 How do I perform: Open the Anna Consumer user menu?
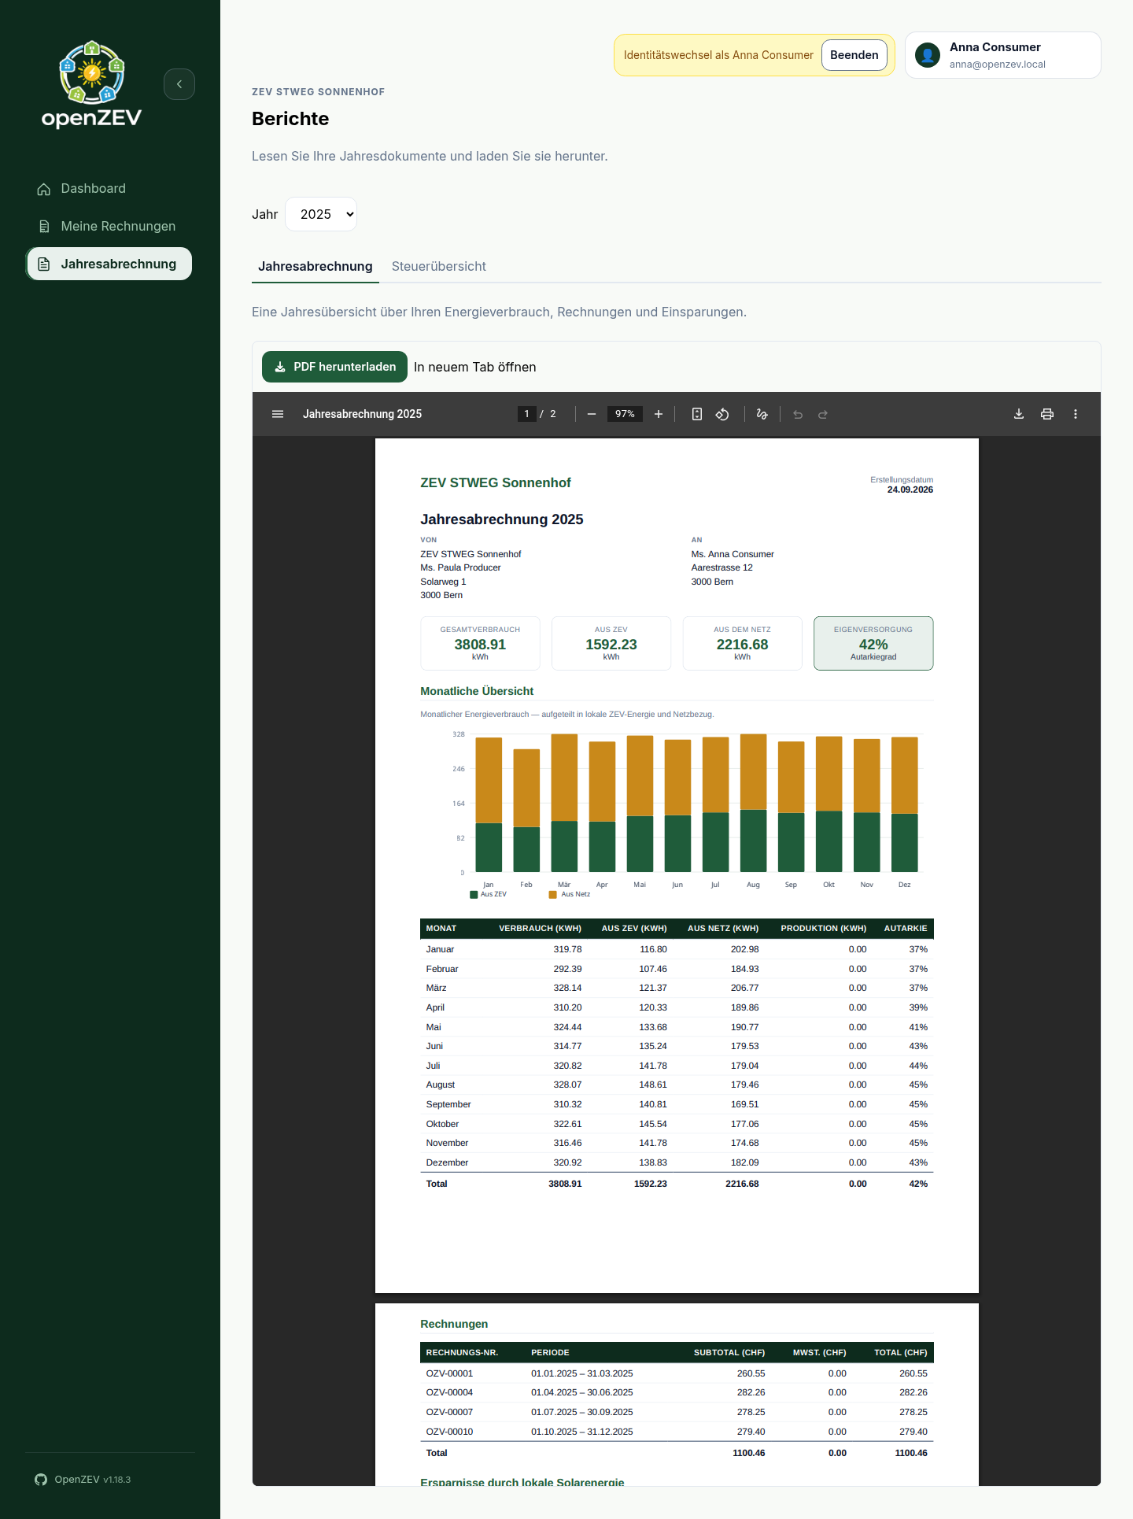click(x=1002, y=55)
